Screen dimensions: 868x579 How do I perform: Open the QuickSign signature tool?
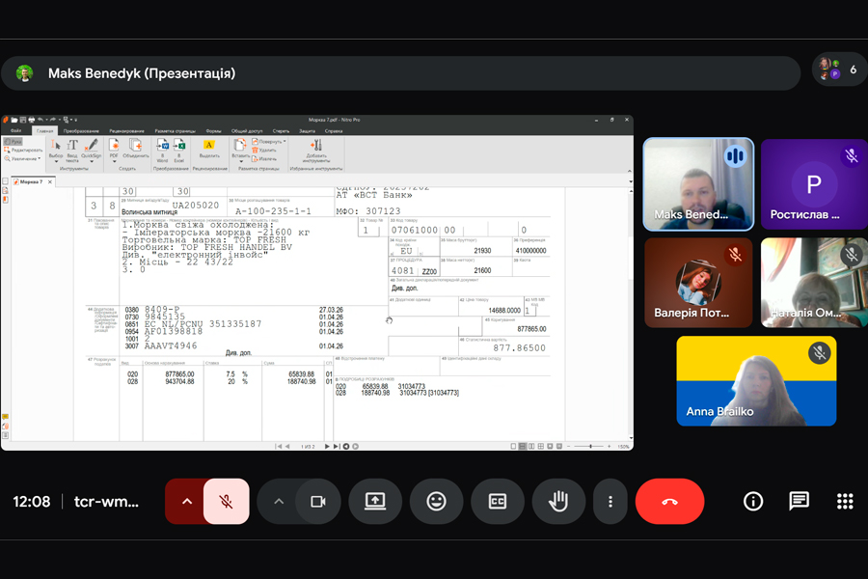(92, 150)
